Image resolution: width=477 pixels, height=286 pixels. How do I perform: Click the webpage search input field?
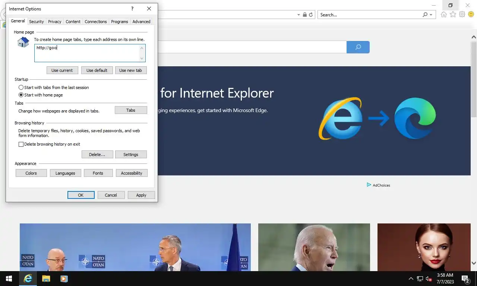[x=252, y=47]
